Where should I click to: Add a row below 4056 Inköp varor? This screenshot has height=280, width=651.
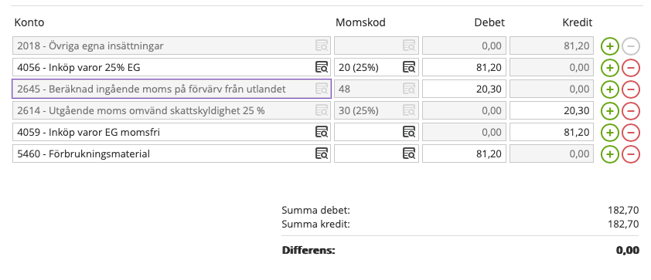point(610,68)
